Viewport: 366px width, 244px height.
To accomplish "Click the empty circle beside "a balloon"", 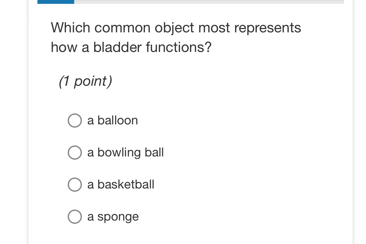I will [75, 121].
